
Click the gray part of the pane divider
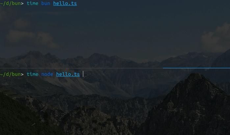[81, 68]
